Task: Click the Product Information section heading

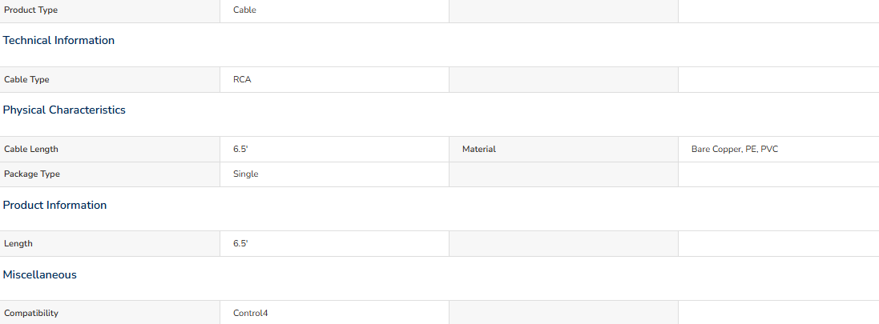Action: click(55, 205)
